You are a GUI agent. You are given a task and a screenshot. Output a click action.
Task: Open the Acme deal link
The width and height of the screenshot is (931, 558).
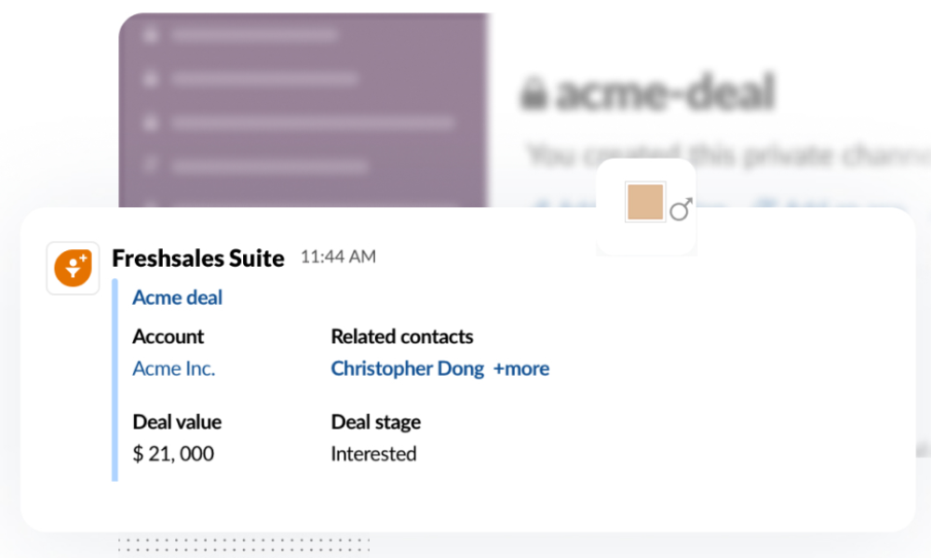(177, 298)
